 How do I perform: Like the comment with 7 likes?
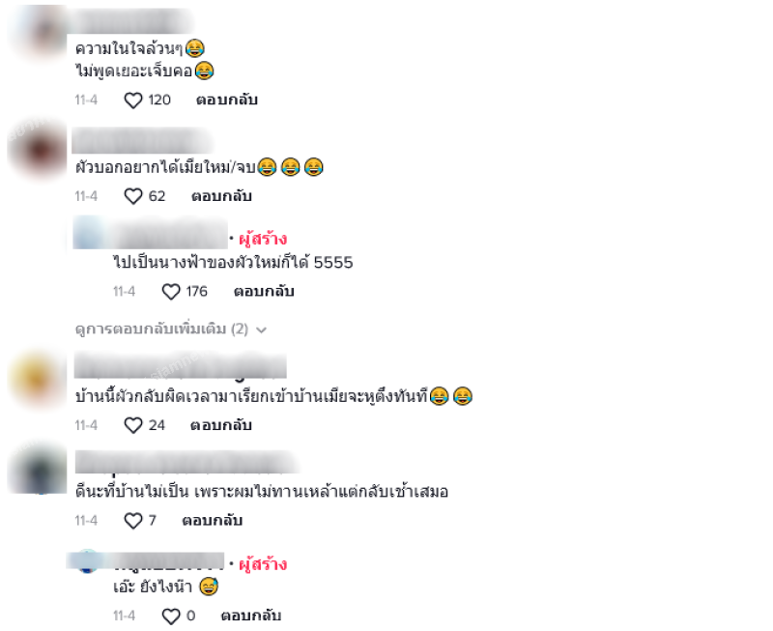133,521
